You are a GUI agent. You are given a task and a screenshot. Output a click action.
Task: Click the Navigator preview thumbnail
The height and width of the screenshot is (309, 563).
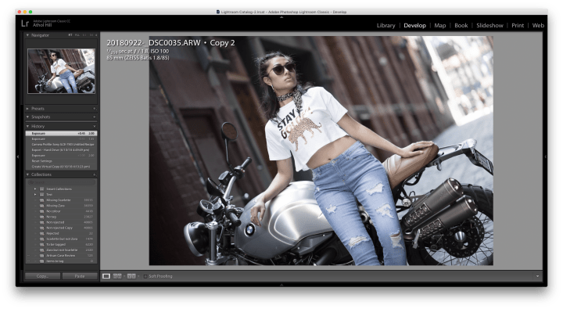62,71
